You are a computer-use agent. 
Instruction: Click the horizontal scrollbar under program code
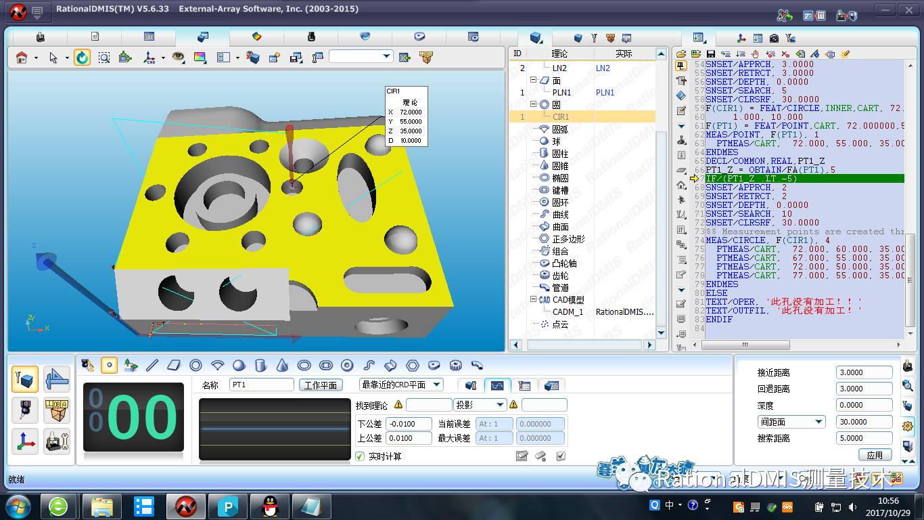coord(745,345)
